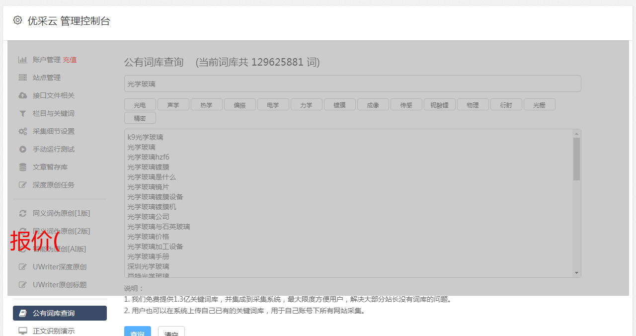
Task: Select 公有词库查询 menu item
Action: [x=60, y=313]
